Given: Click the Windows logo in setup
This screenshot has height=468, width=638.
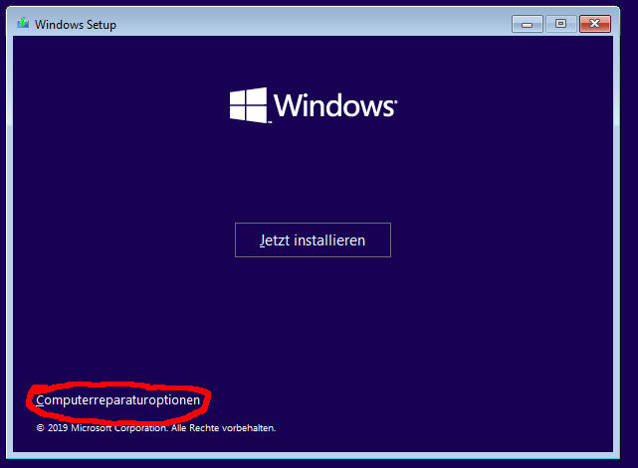Looking at the screenshot, I should tap(314, 105).
